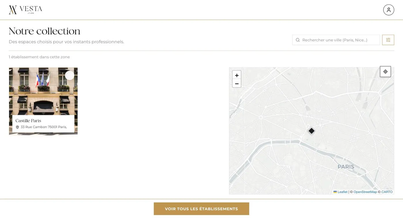403x218 pixels.
Task: Open the CARTO attribution link
Action: click(387, 192)
